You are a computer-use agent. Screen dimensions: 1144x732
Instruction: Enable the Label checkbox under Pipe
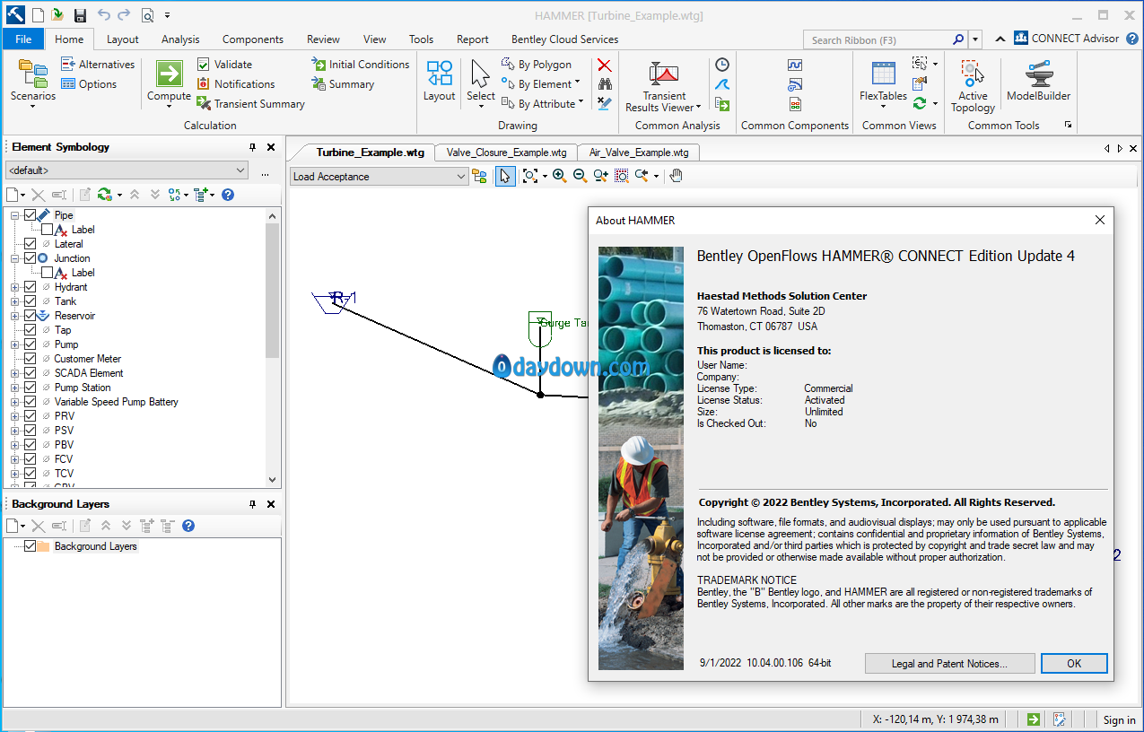click(x=48, y=230)
